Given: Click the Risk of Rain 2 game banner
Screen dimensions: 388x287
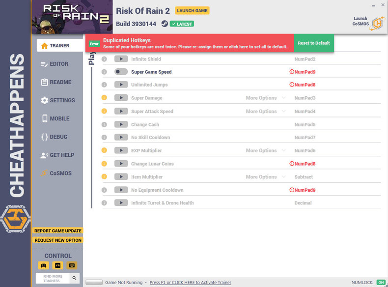Looking at the screenshot, I should pos(72,17).
